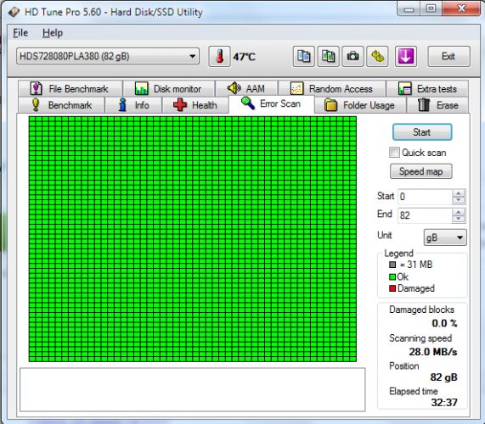This screenshot has width=485, height=424.
Task: Open the File menu
Action: [20, 33]
